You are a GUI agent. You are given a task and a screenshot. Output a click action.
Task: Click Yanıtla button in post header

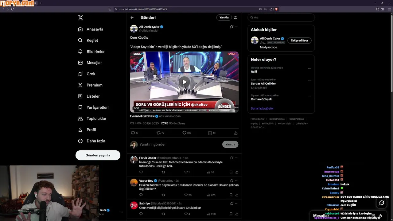click(x=224, y=17)
